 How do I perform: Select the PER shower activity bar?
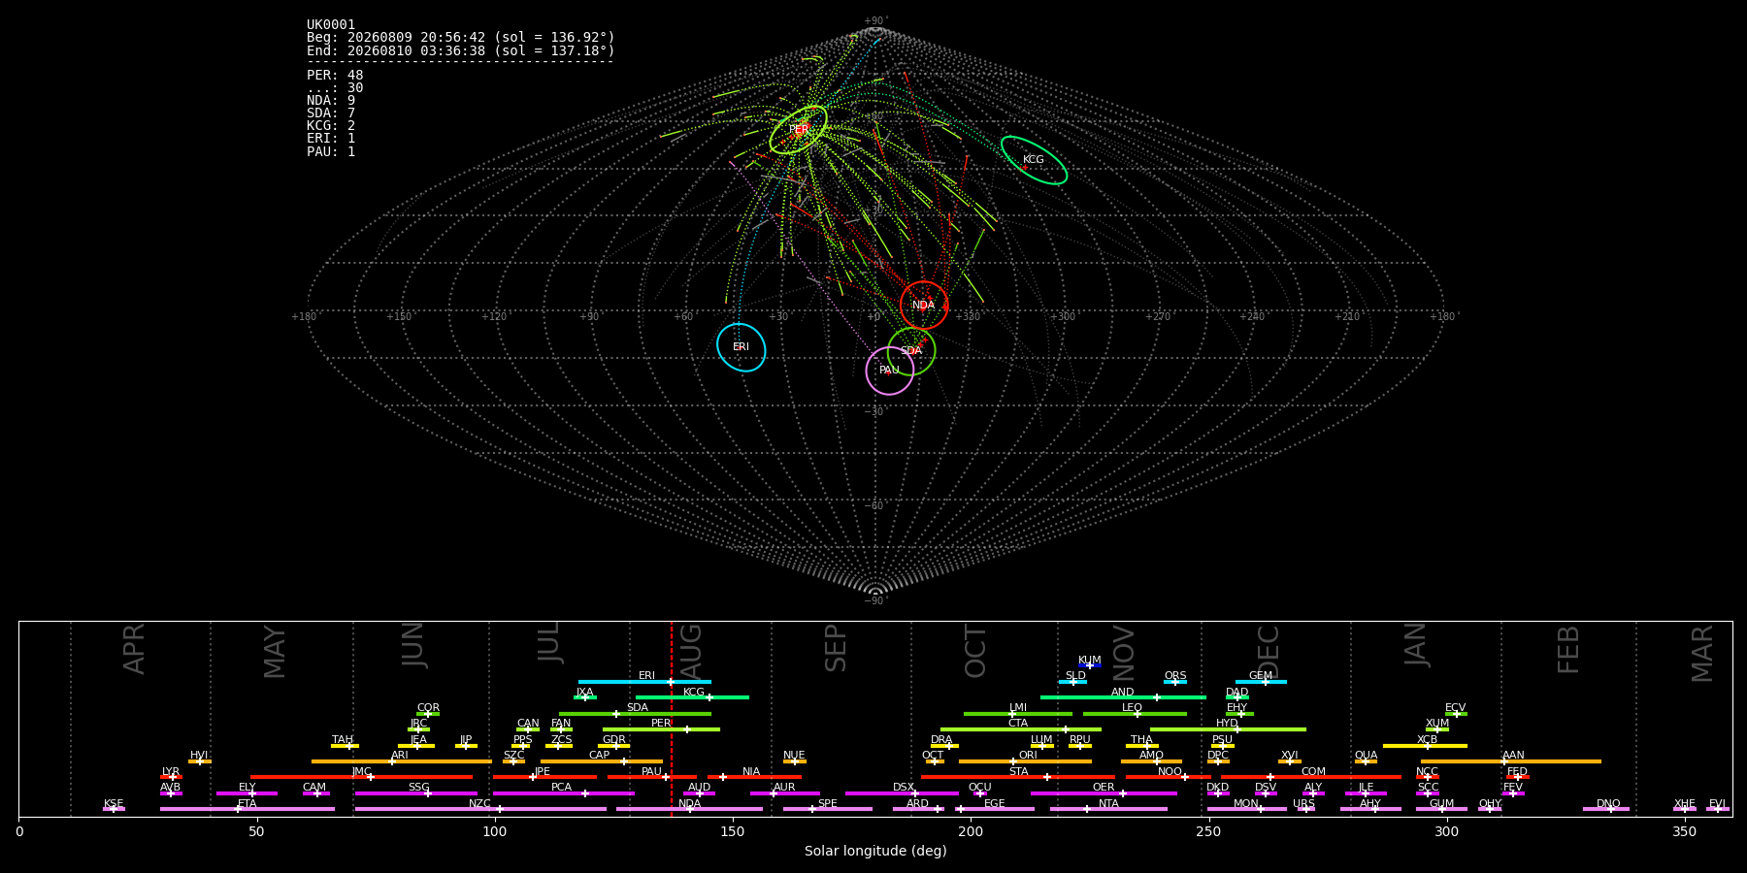661,729
